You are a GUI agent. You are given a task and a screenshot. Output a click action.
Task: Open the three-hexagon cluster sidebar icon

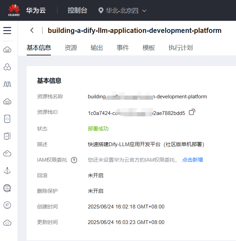pos(7,67)
